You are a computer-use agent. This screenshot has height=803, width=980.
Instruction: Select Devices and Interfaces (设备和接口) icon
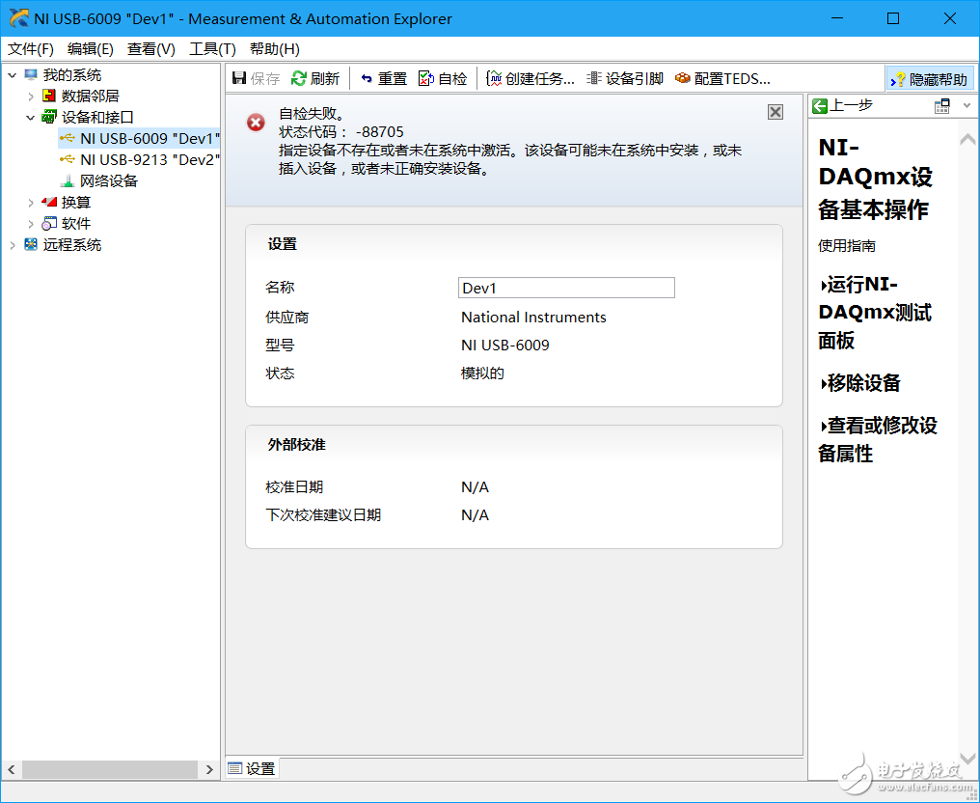pos(49,117)
